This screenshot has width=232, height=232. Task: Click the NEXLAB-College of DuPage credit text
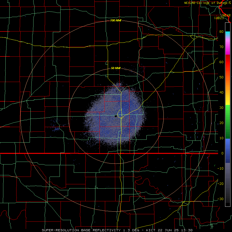point(207,3)
